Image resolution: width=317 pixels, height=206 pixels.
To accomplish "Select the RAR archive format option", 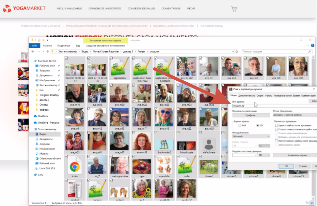I will [x=240, y=125].
